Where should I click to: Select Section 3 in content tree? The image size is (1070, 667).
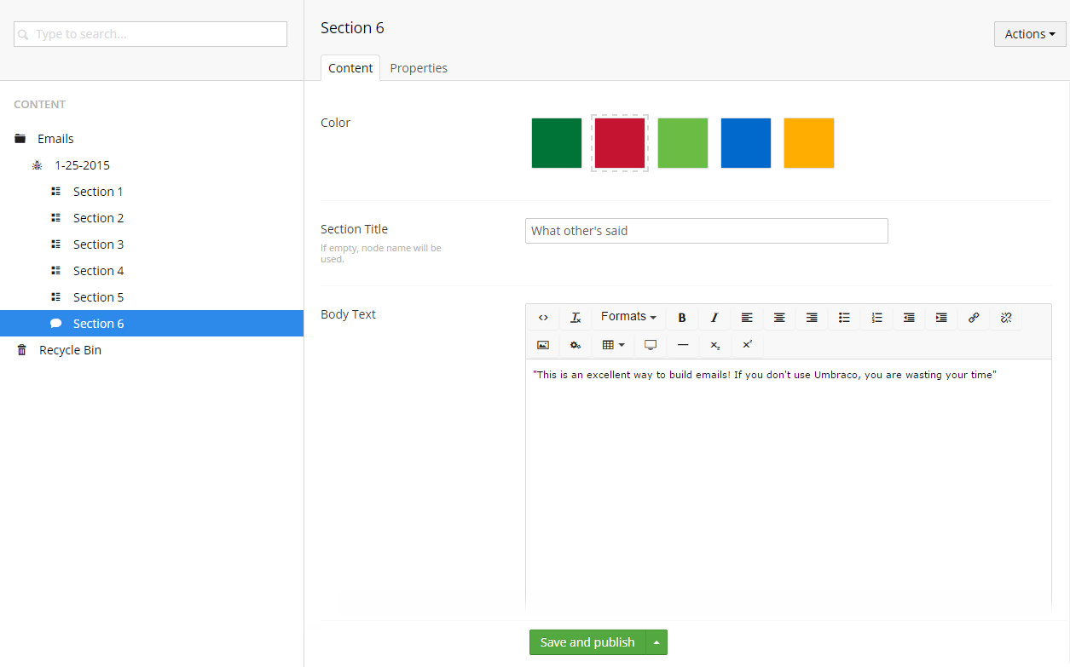pos(98,244)
